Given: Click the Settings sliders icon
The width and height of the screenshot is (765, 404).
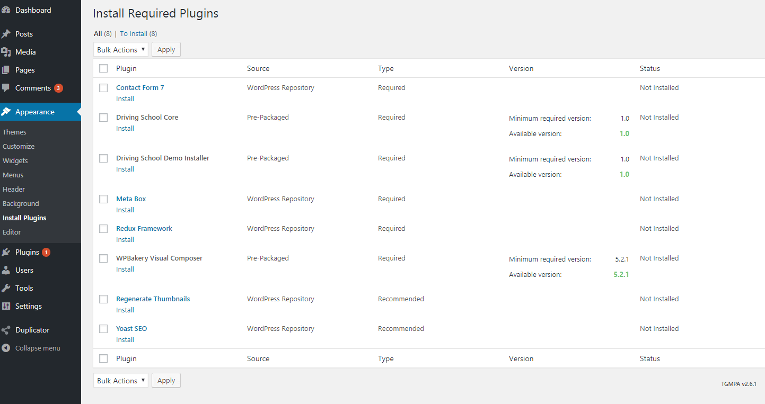Looking at the screenshot, I should [6, 306].
